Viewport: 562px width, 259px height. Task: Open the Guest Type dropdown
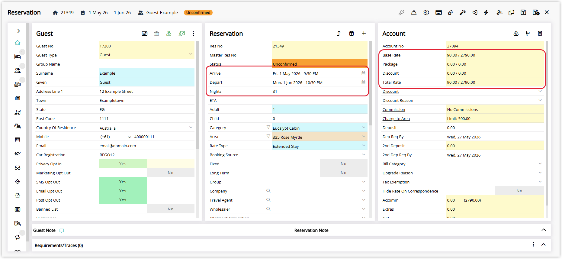point(191,54)
